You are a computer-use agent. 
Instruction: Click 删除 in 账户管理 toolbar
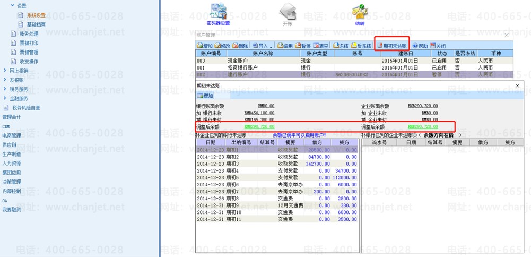(x=240, y=46)
